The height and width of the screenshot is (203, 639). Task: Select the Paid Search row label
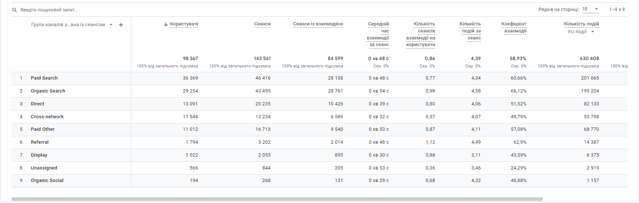coord(44,78)
